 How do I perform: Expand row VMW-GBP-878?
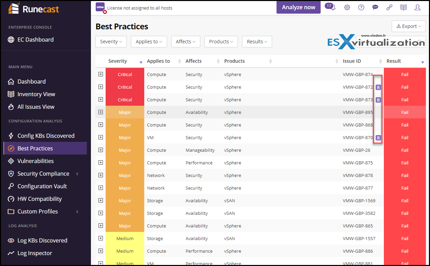pos(100,175)
